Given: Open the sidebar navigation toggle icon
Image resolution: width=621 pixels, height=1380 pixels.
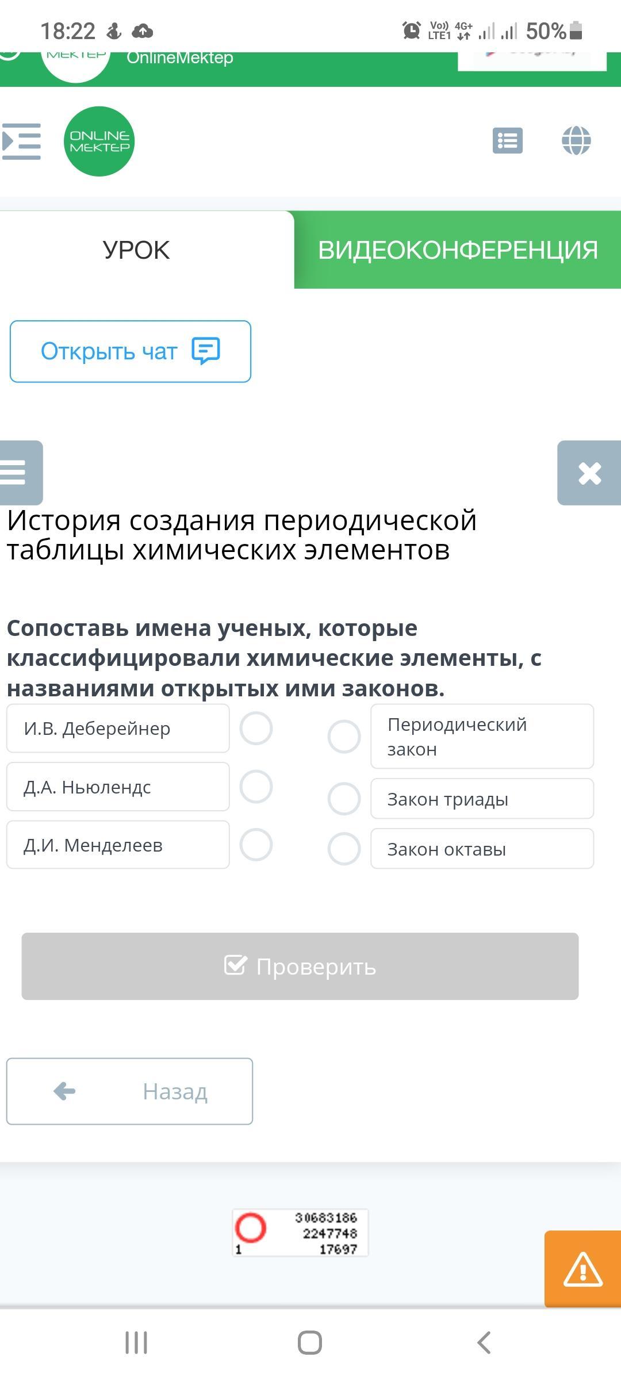Looking at the screenshot, I should [21, 141].
